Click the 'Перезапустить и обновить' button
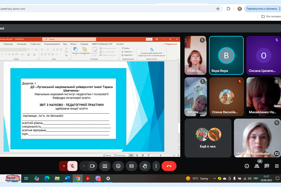Viewport: 281px width, 187px height. (x=262, y=9)
